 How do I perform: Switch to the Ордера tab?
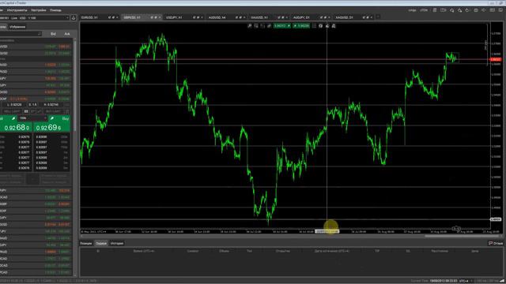click(101, 244)
